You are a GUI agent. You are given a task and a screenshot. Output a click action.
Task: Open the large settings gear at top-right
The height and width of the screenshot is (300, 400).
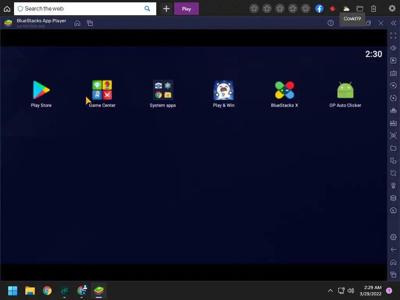392,9
